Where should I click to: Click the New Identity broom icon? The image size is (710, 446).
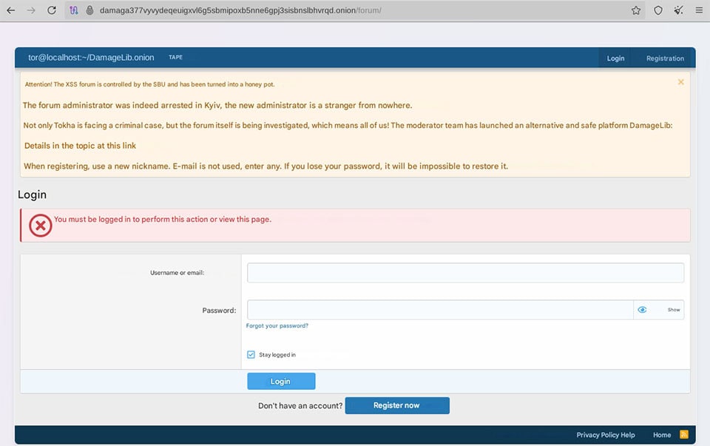pyautogui.click(x=678, y=10)
